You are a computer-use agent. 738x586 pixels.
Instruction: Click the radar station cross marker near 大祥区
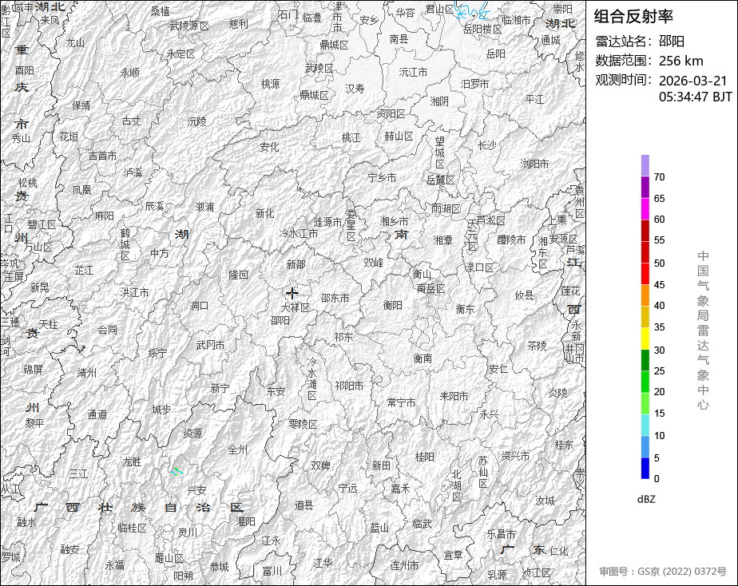point(292,293)
